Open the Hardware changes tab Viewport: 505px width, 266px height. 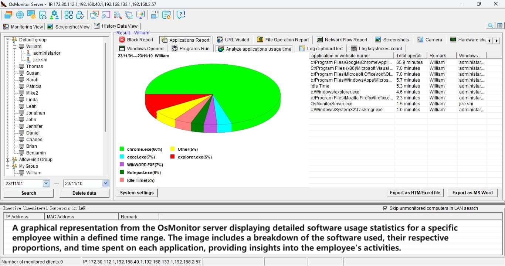(x=468, y=40)
